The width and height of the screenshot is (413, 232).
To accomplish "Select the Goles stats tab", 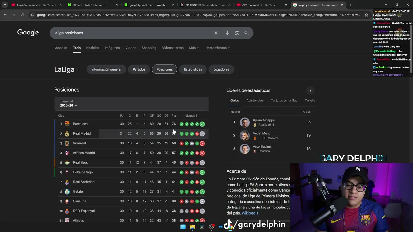I will click(235, 101).
